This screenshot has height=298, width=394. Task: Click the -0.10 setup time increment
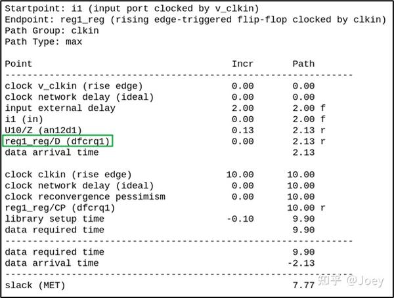(240, 219)
